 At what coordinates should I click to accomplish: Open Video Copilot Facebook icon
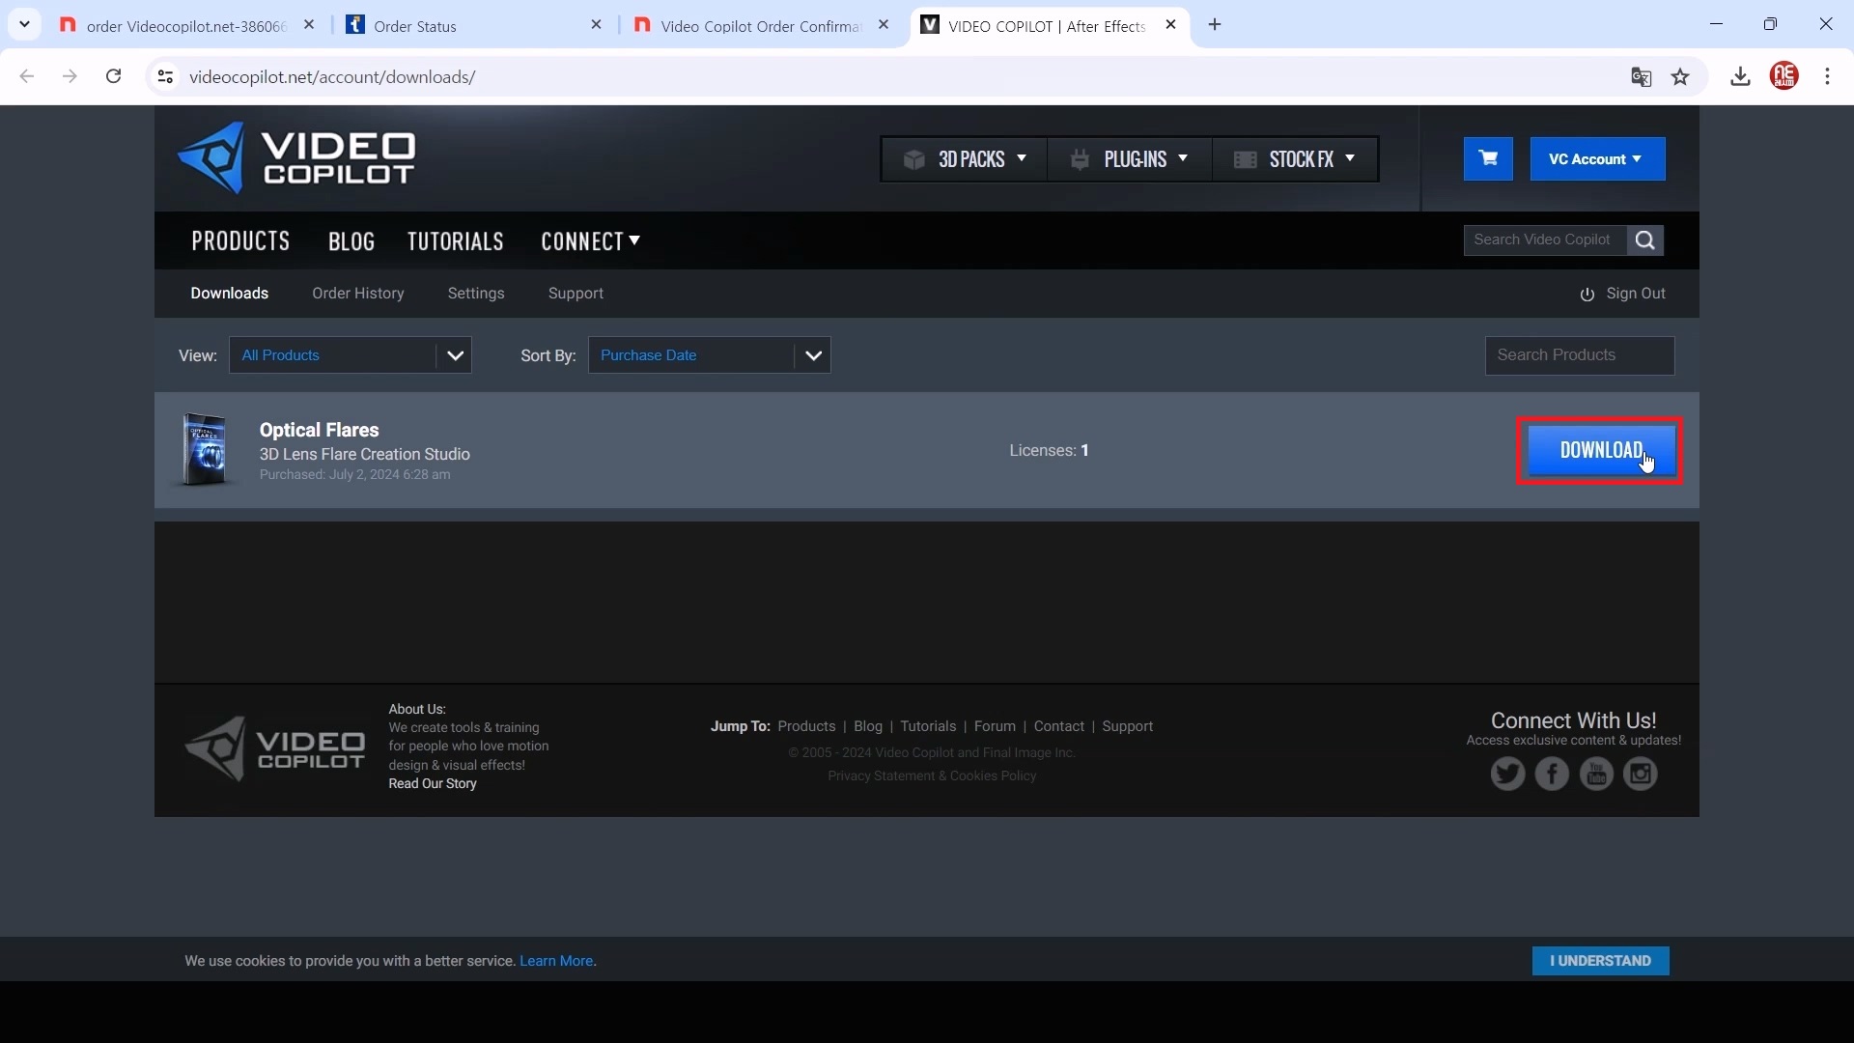click(x=1552, y=774)
